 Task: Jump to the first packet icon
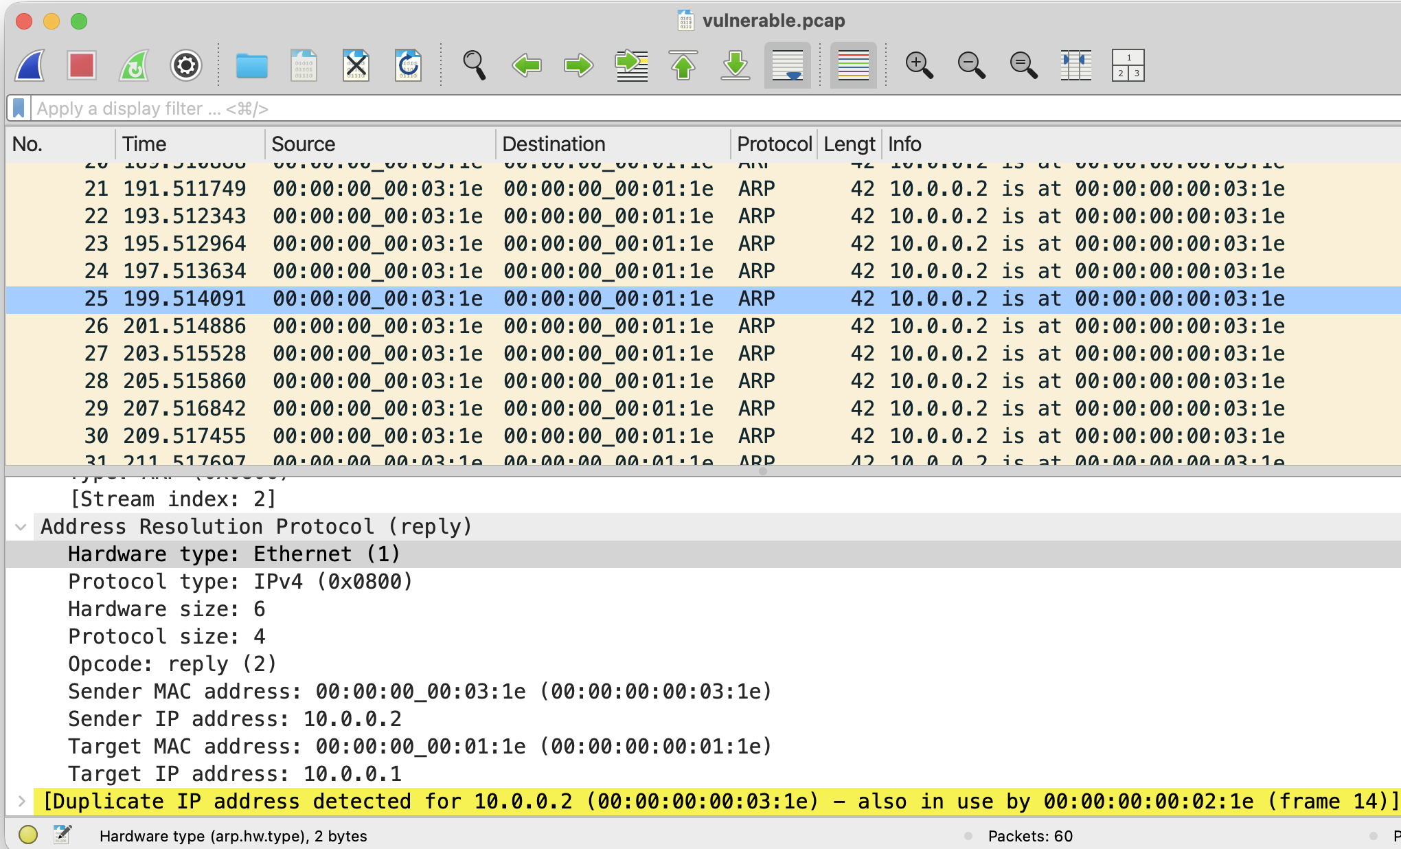pos(683,65)
